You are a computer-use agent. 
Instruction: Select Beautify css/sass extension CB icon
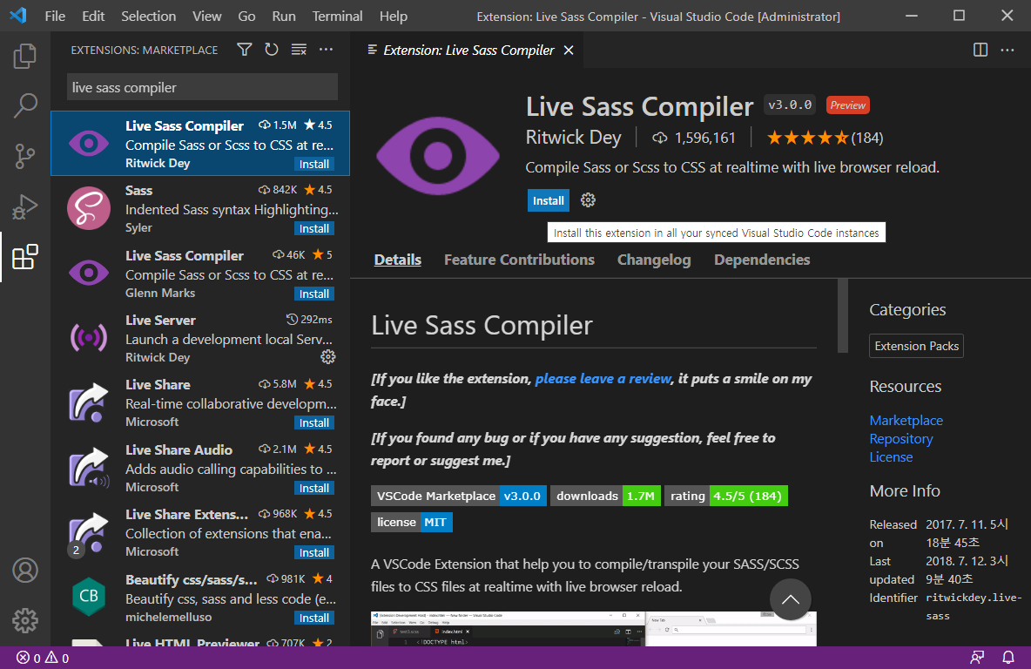coord(89,596)
